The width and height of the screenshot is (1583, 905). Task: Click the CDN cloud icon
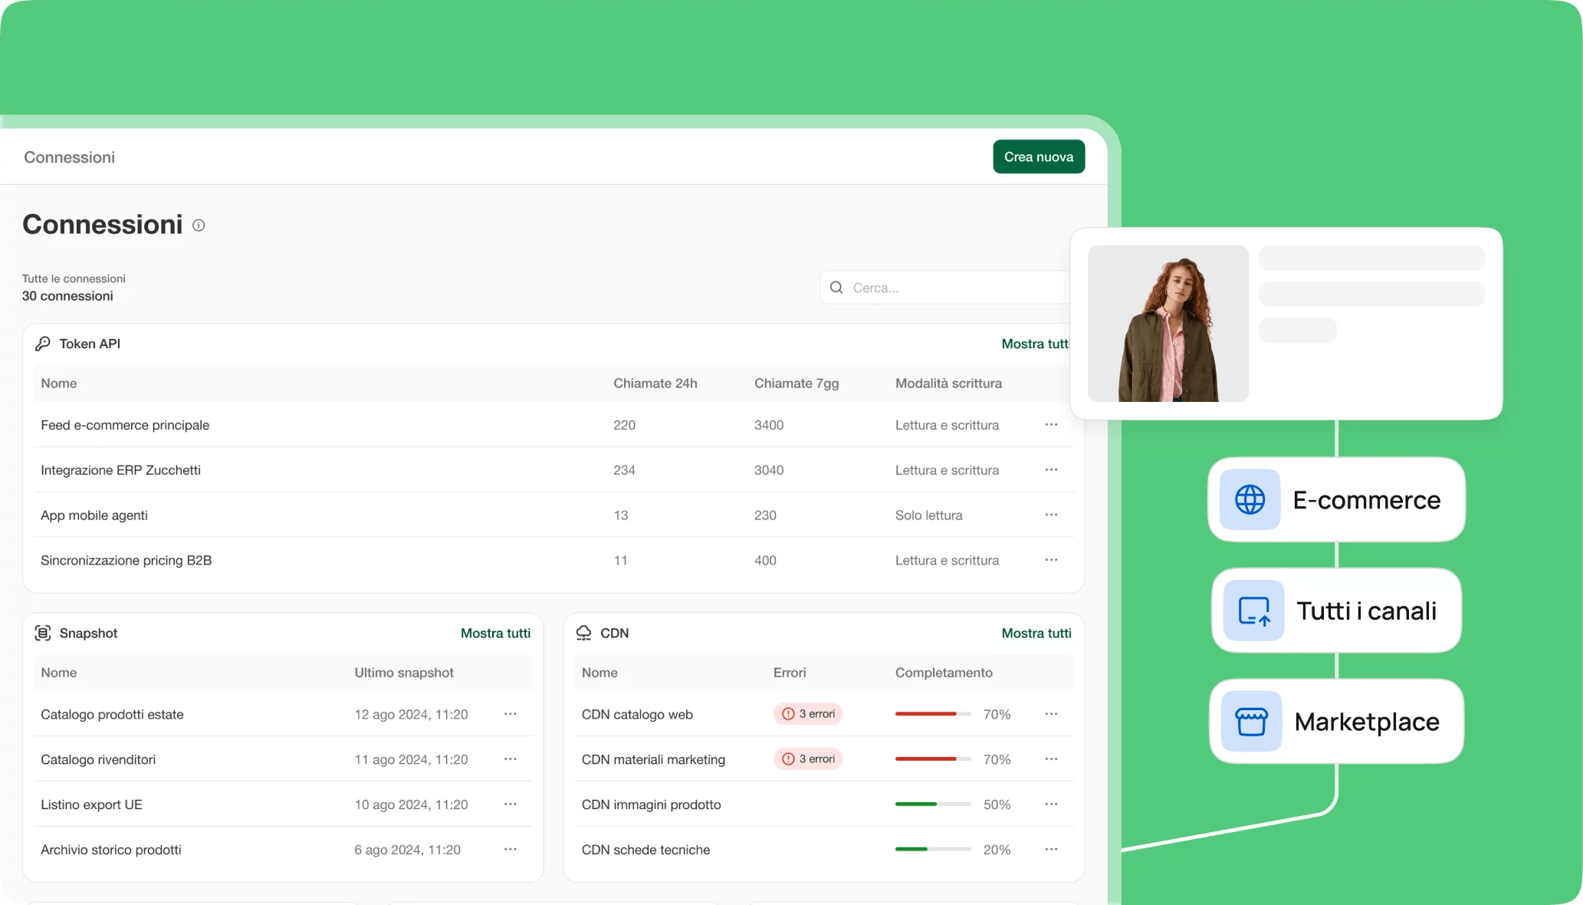click(583, 633)
